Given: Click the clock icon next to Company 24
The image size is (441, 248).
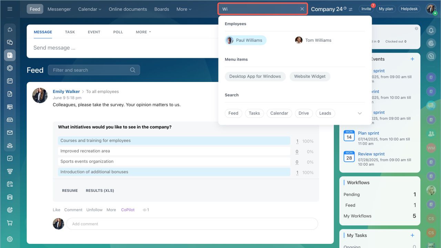Looking at the screenshot, I should [345, 8].
